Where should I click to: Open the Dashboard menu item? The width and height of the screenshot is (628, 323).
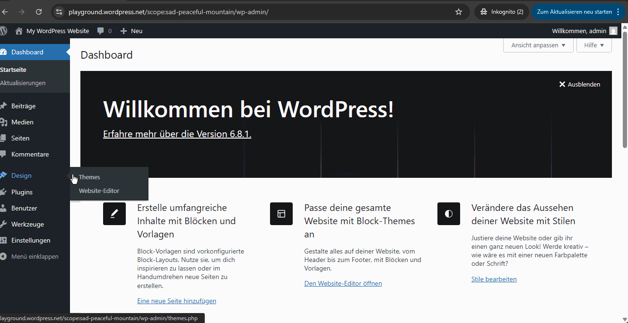click(35, 52)
